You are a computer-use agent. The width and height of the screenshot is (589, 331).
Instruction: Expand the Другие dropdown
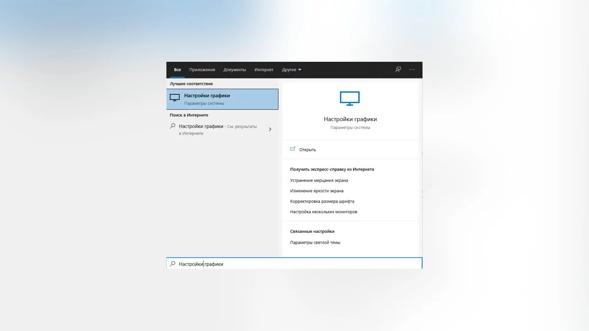click(292, 70)
